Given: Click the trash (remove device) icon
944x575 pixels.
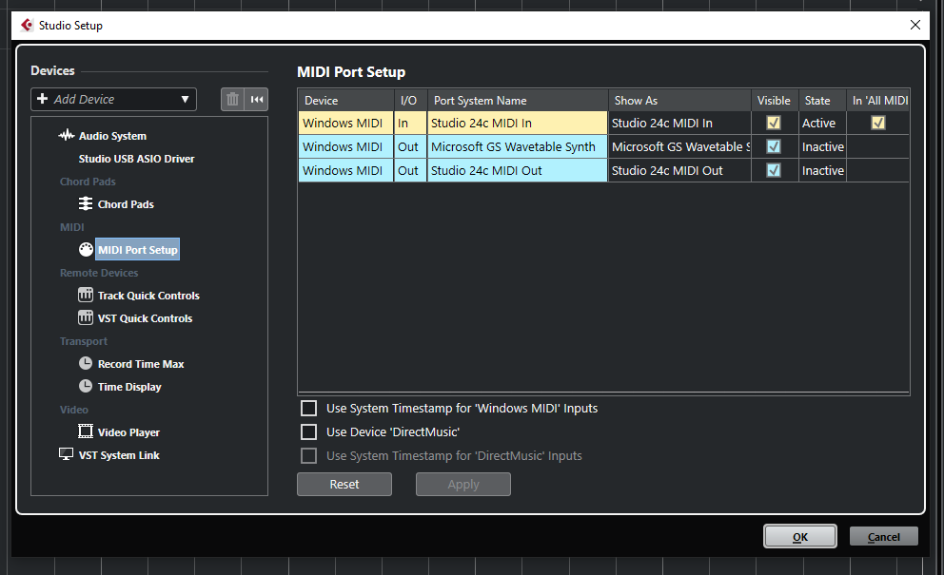Looking at the screenshot, I should [232, 99].
